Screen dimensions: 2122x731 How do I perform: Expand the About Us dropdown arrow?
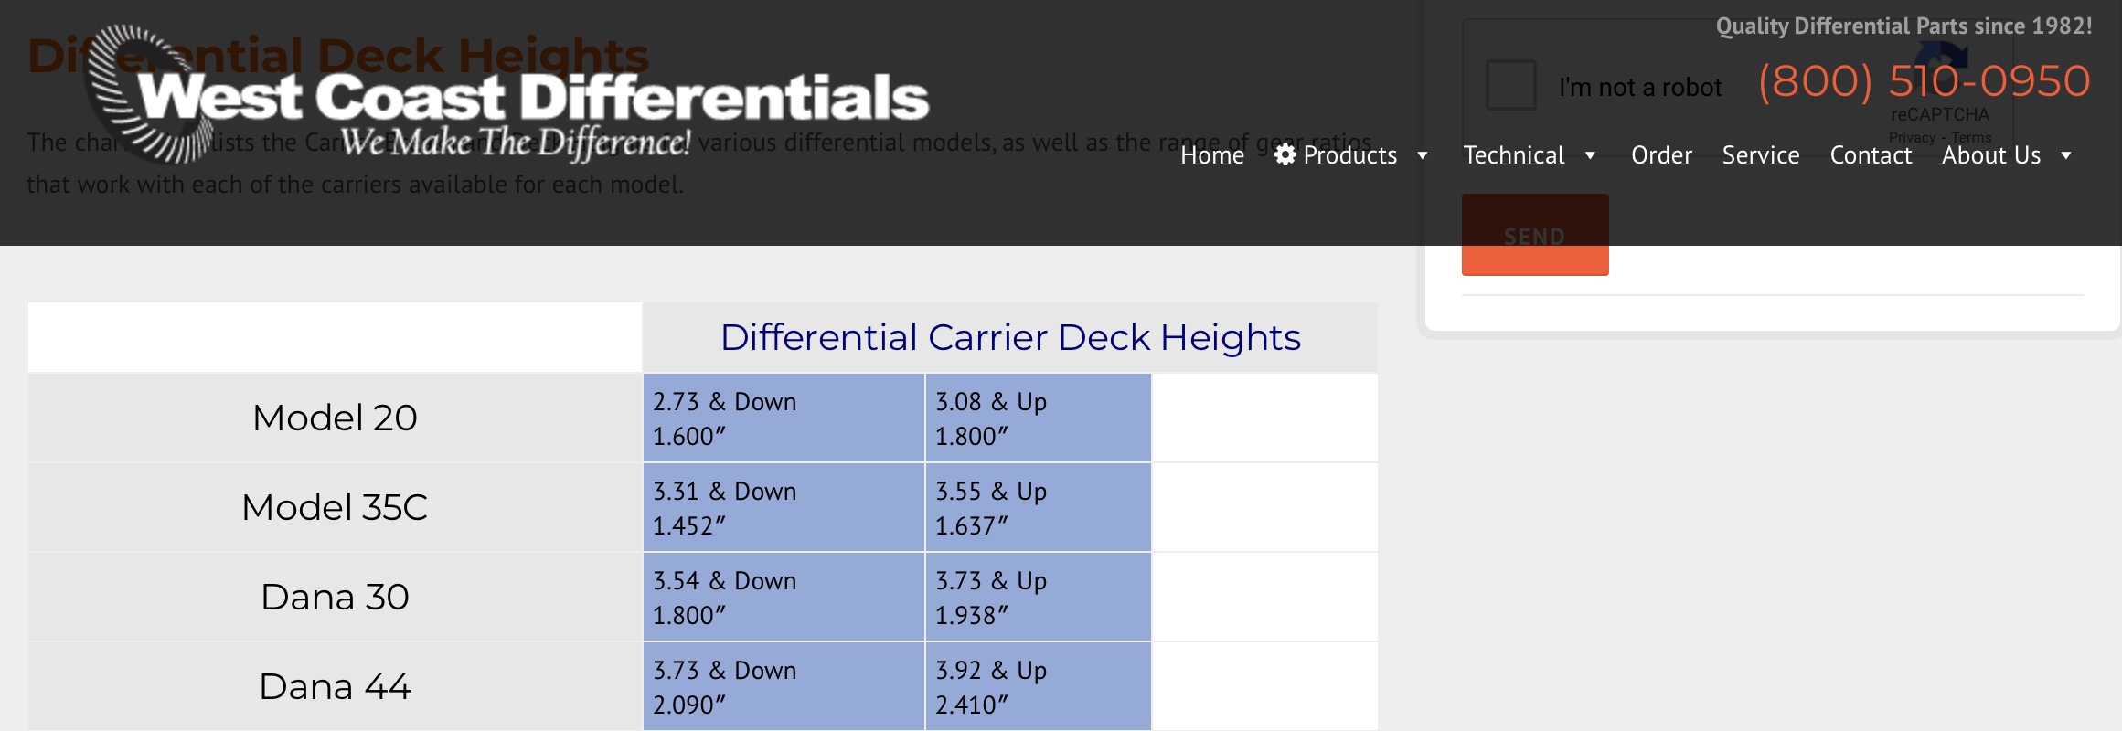pos(2065,156)
